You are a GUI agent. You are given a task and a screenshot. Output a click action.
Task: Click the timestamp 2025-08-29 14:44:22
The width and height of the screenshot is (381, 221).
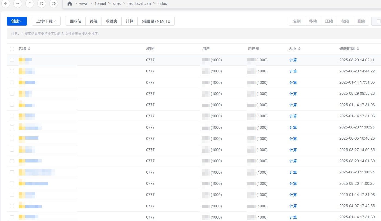point(357,71)
